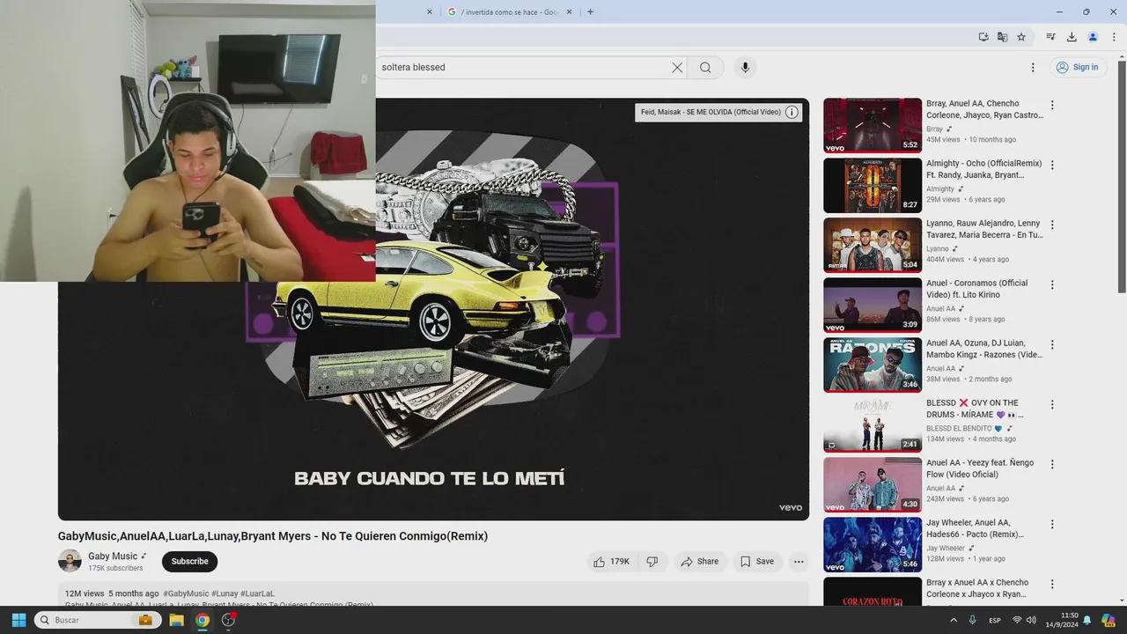Image resolution: width=1127 pixels, height=634 pixels.
Task: Mute system audio via the speaker icon
Action: tap(1031, 619)
